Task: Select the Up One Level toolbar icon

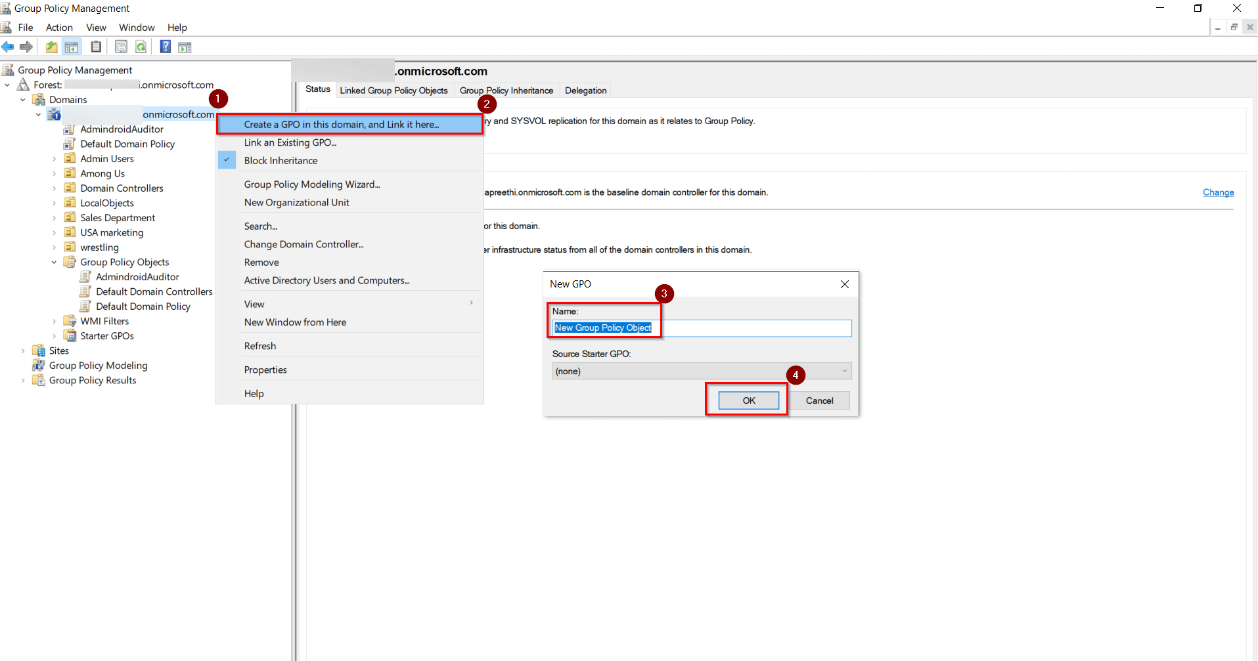Action: [51, 47]
